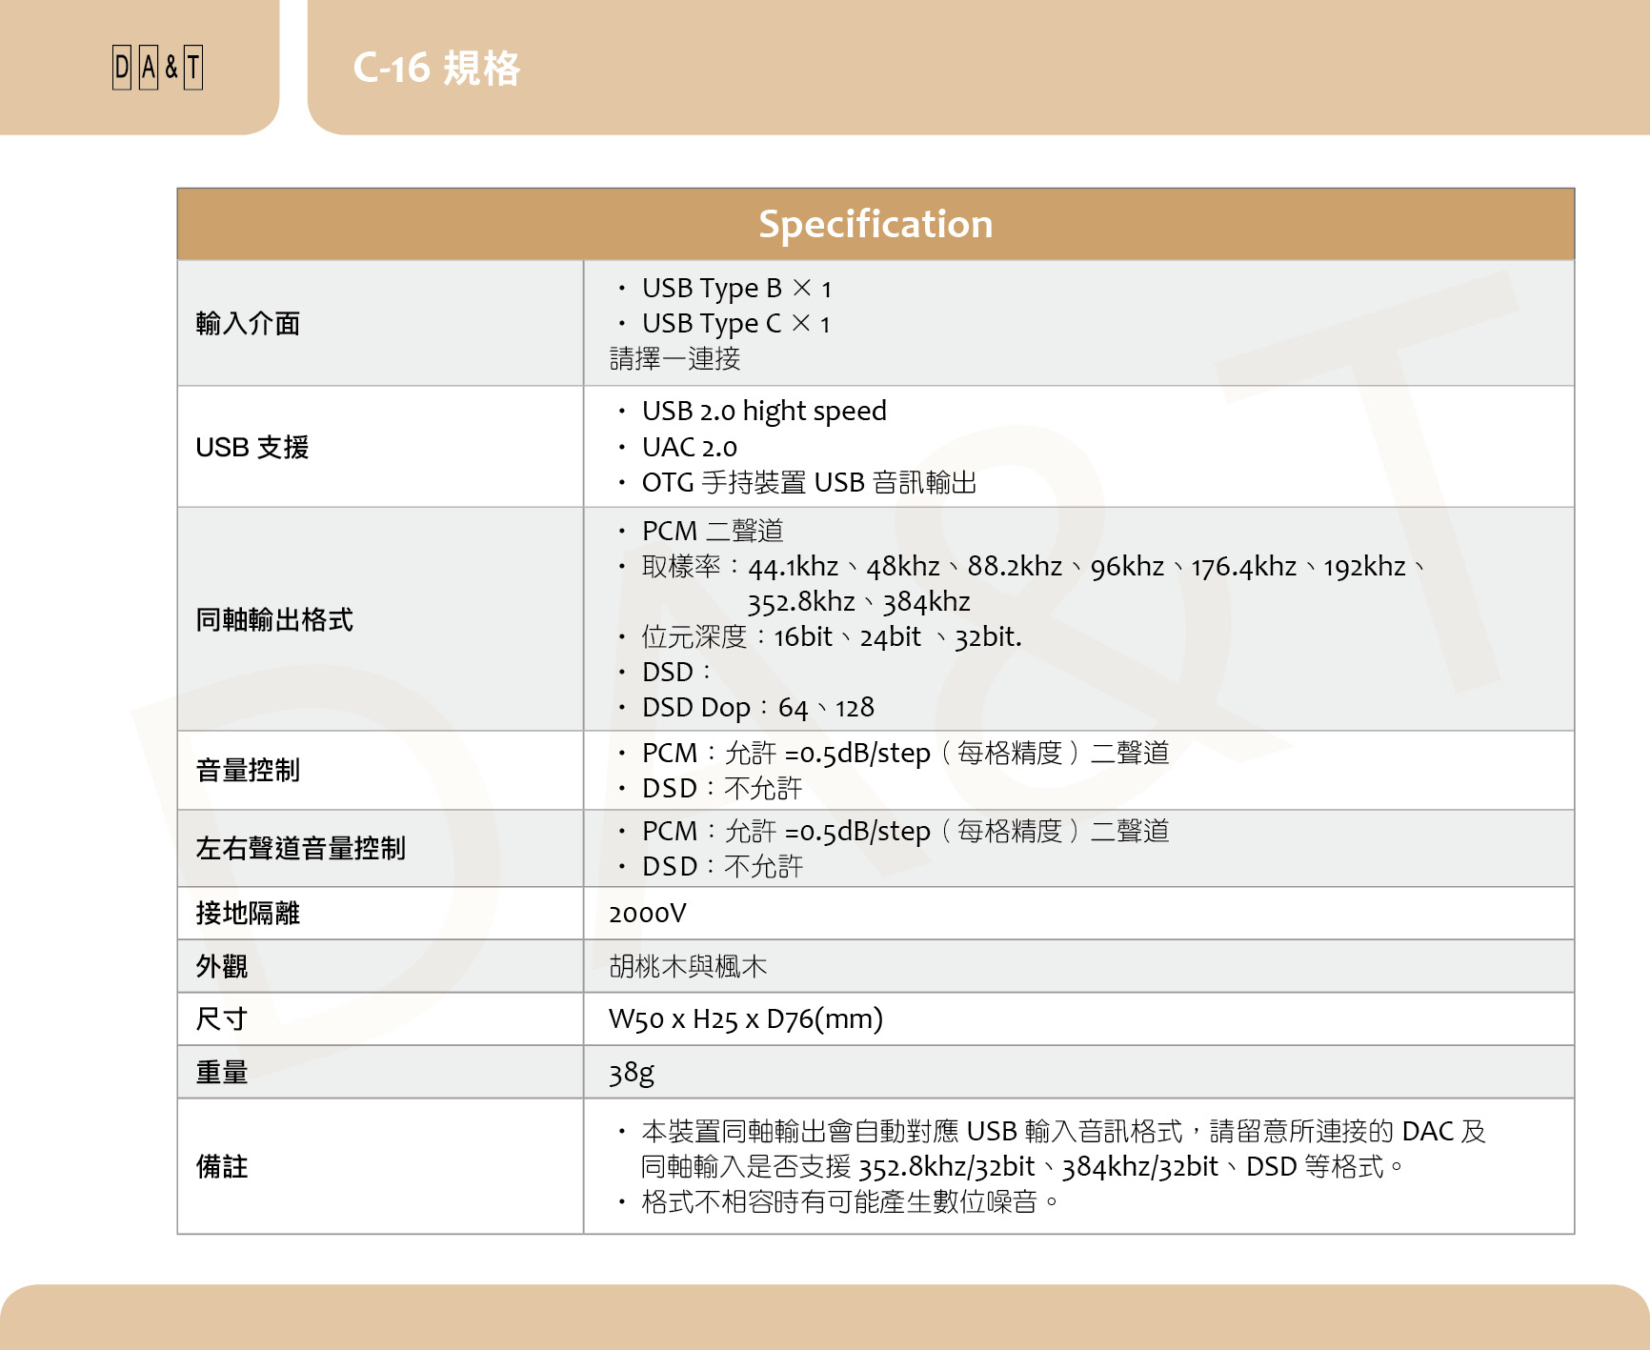The image size is (1650, 1350).
Task: Click the DA&T logo in the header
Action: click(157, 68)
